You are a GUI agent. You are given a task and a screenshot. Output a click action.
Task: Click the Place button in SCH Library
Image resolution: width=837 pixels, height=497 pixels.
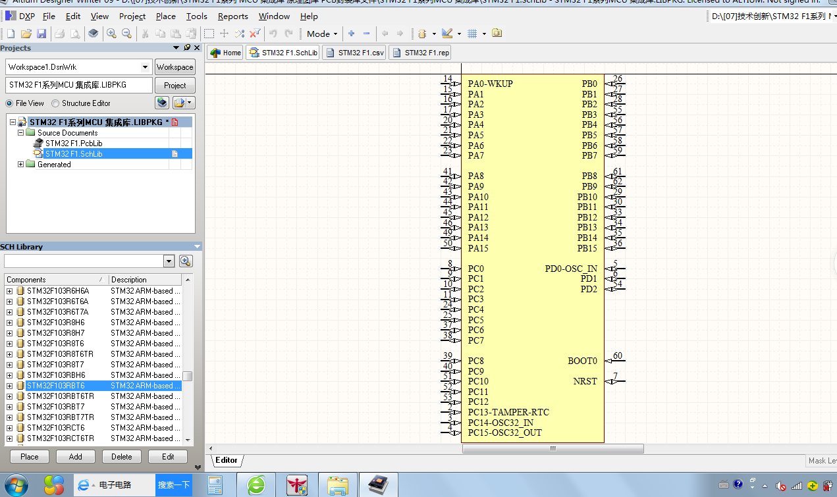click(x=30, y=456)
